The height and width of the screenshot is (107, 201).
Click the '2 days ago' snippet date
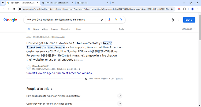pyautogui.click(x=78, y=60)
